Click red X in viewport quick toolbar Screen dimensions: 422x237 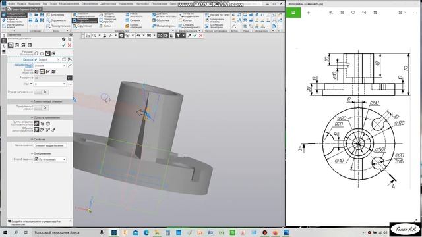(200, 36)
